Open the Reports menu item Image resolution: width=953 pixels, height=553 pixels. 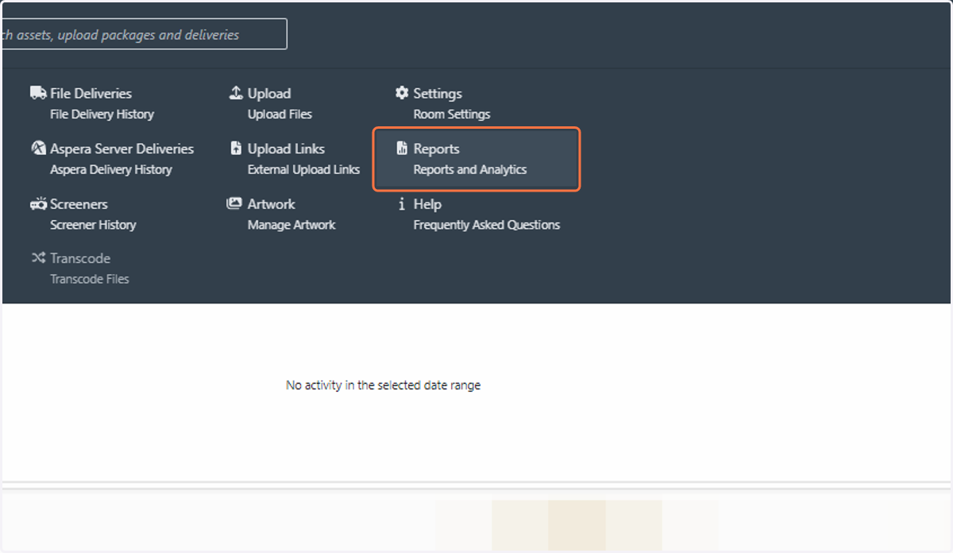point(477,159)
